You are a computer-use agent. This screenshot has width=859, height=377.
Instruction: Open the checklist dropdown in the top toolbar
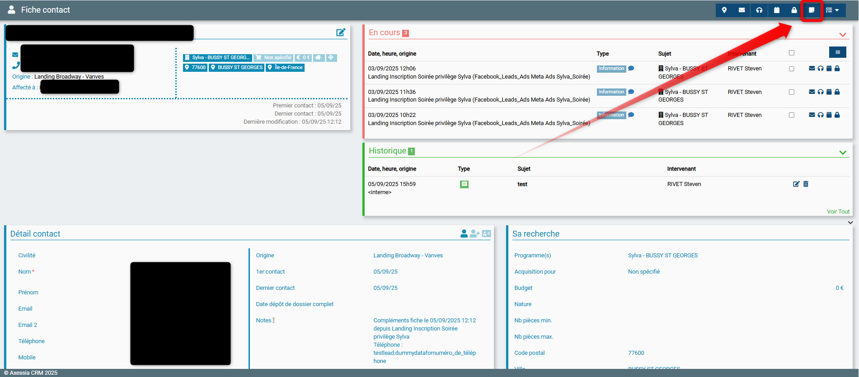(832, 10)
